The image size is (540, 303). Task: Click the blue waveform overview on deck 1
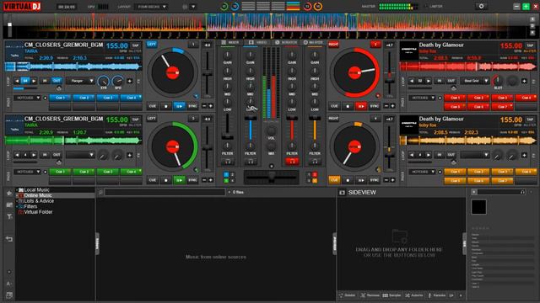73,66
